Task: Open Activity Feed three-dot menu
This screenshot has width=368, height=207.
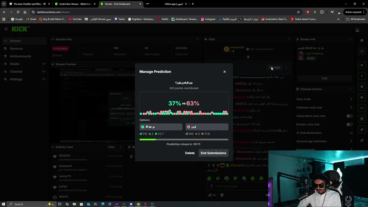Action: (x=121, y=147)
